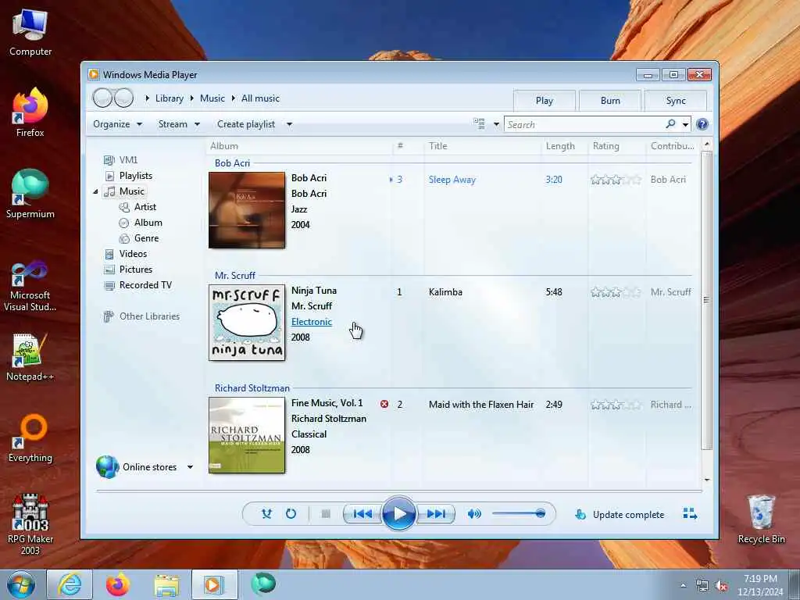Viewport: 800px width, 600px height.
Task: Click the Ninja Tuna album cover
Action: pyautogui.click(x=247, y=323)
